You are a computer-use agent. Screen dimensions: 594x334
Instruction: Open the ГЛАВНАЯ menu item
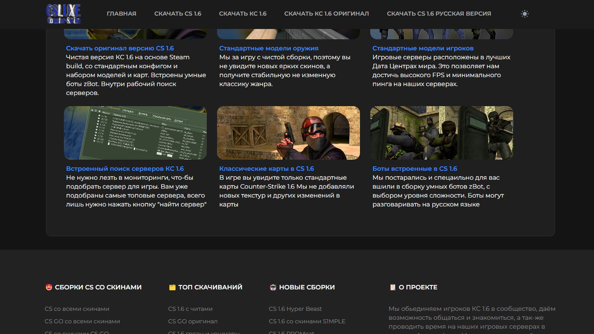point(121,14)
